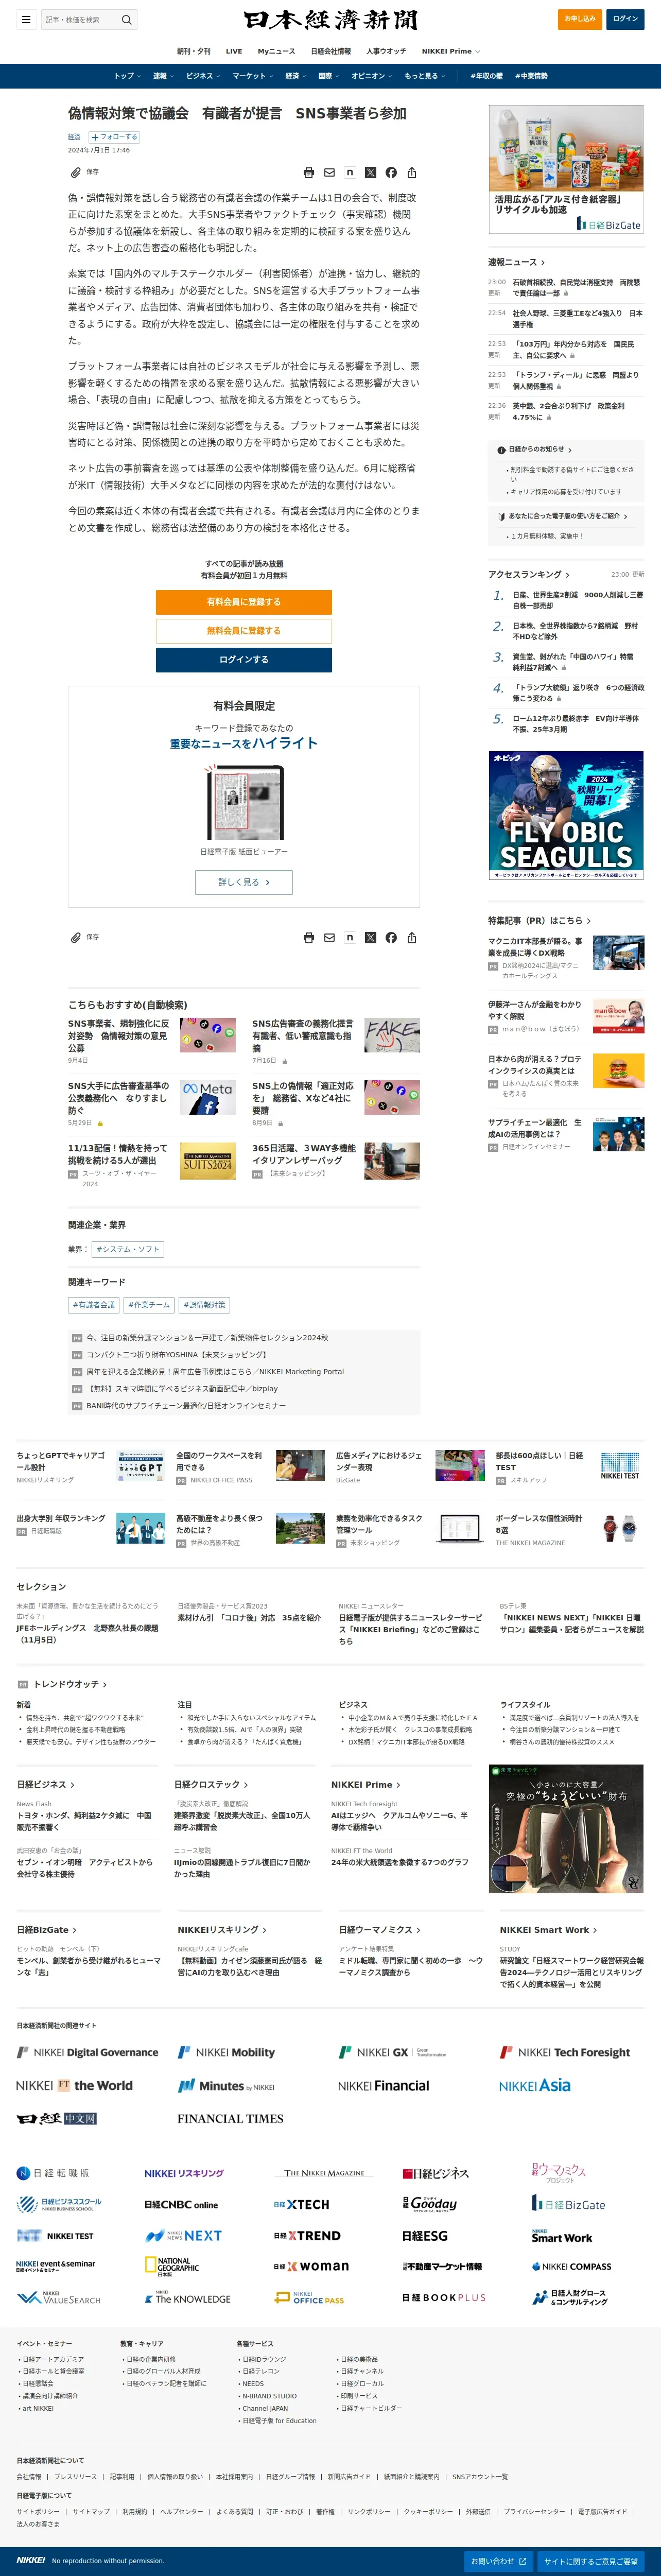Open NIKKEI Asia site logo
This screenshot has width=661, height=2576.
click(x=535, y=2085)
